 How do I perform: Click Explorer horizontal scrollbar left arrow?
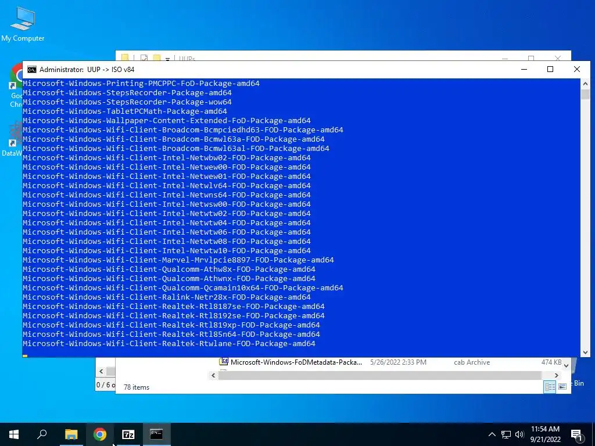click(x=213, y=376)
